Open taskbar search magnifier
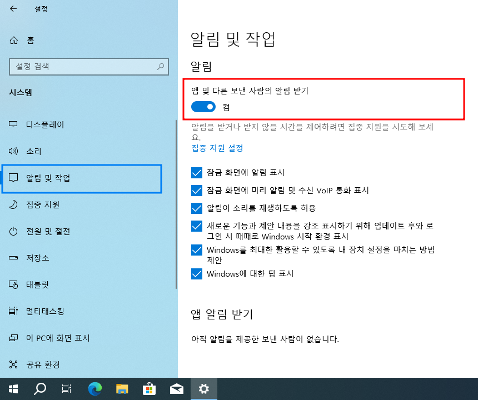 (40, 389)
